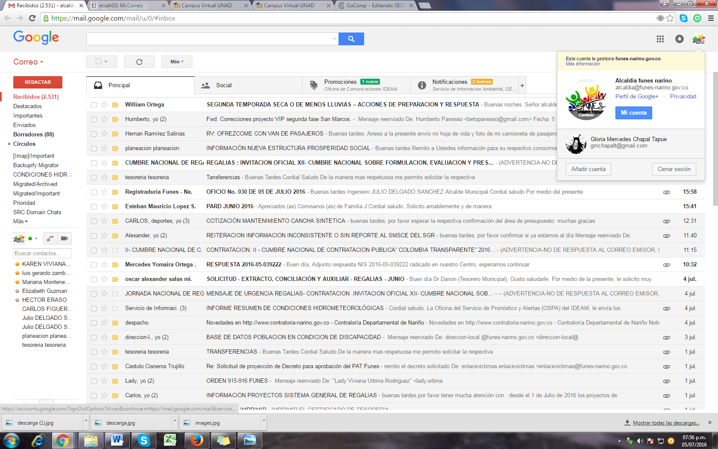This screenshot has height=449, width=718.
Task: Open Microsoft Word from the taskbar
Action: (117, 440)
